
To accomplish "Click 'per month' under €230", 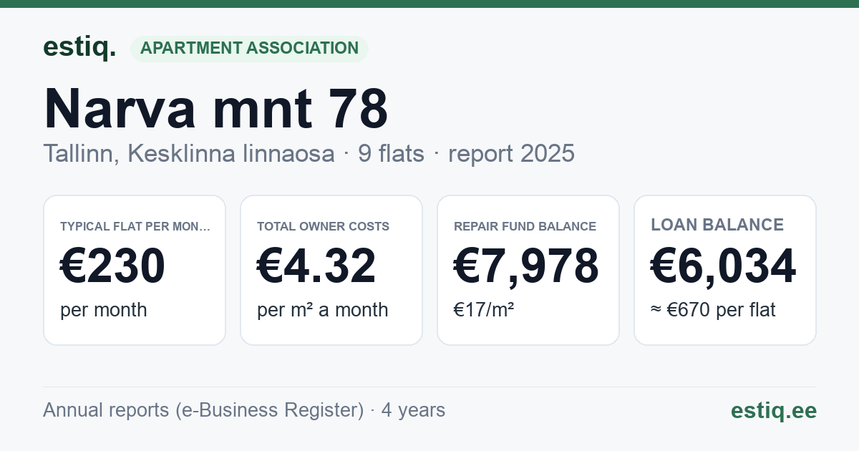I will pos(104,310).
